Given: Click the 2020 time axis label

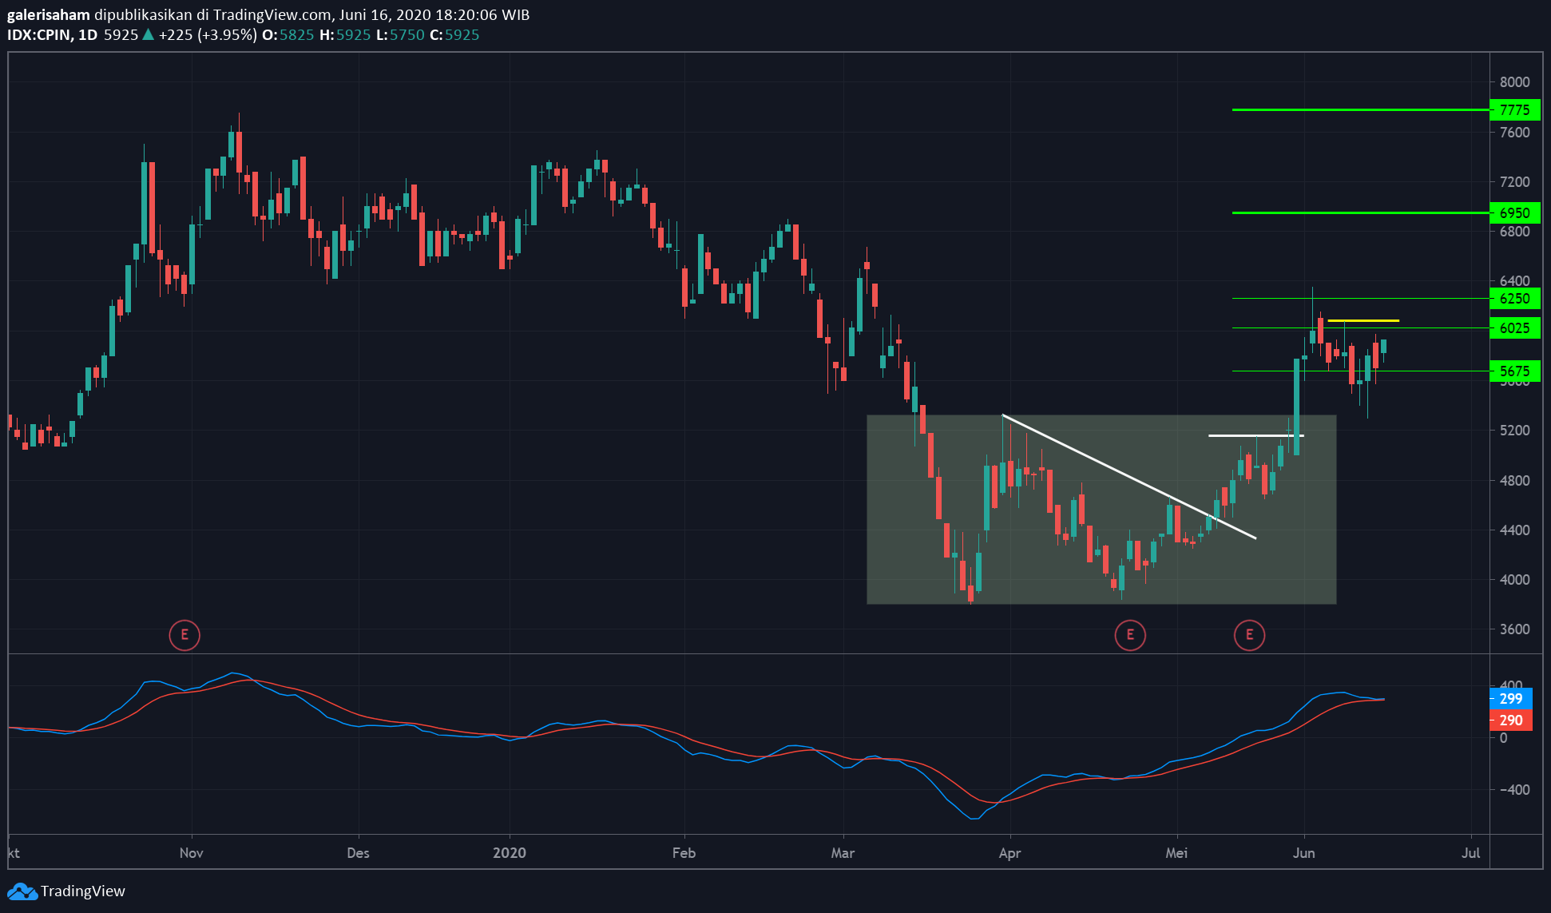Looking at the screenshot, I should pos(510,853).
